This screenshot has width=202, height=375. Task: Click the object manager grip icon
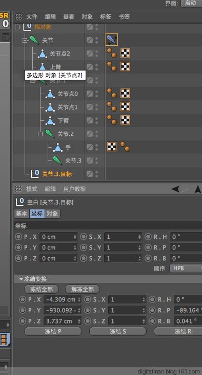click(x=18, y=16)
